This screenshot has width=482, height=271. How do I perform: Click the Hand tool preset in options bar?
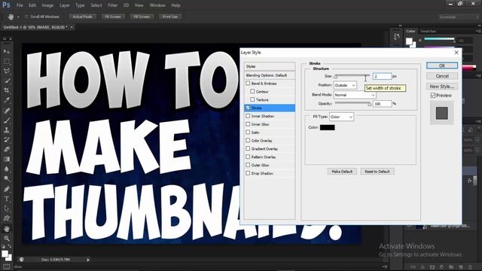(x=11, y=17)
